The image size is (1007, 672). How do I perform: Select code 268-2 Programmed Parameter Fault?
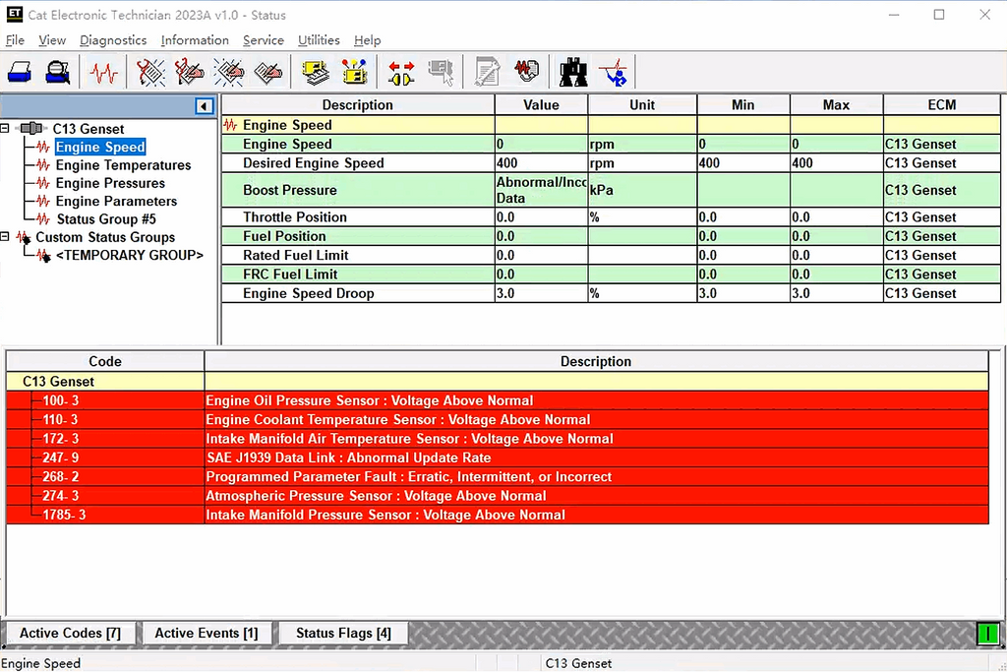[498, 476]
